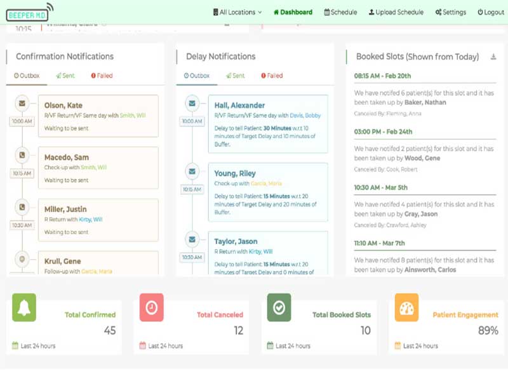Log out using the Logout link
Viewport: 508px width, 381px height.
point(491,12)
